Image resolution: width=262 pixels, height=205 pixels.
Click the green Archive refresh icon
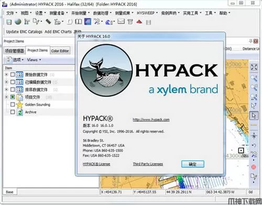(20, 112)
